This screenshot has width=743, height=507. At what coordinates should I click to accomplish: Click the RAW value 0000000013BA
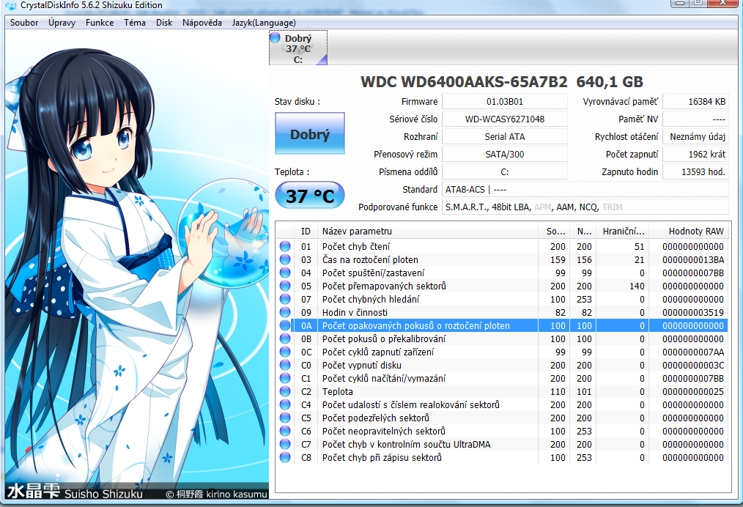692,259
